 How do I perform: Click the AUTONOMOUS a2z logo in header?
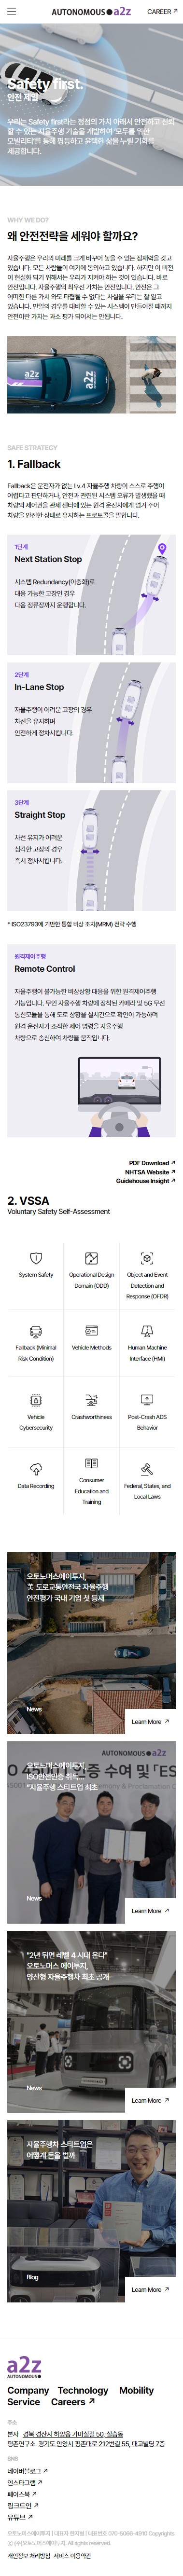point(91,12)
